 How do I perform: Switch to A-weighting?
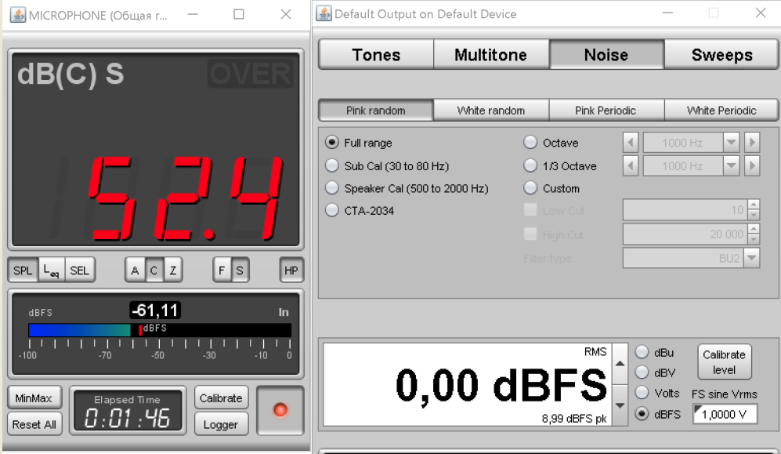coord(135,271)
